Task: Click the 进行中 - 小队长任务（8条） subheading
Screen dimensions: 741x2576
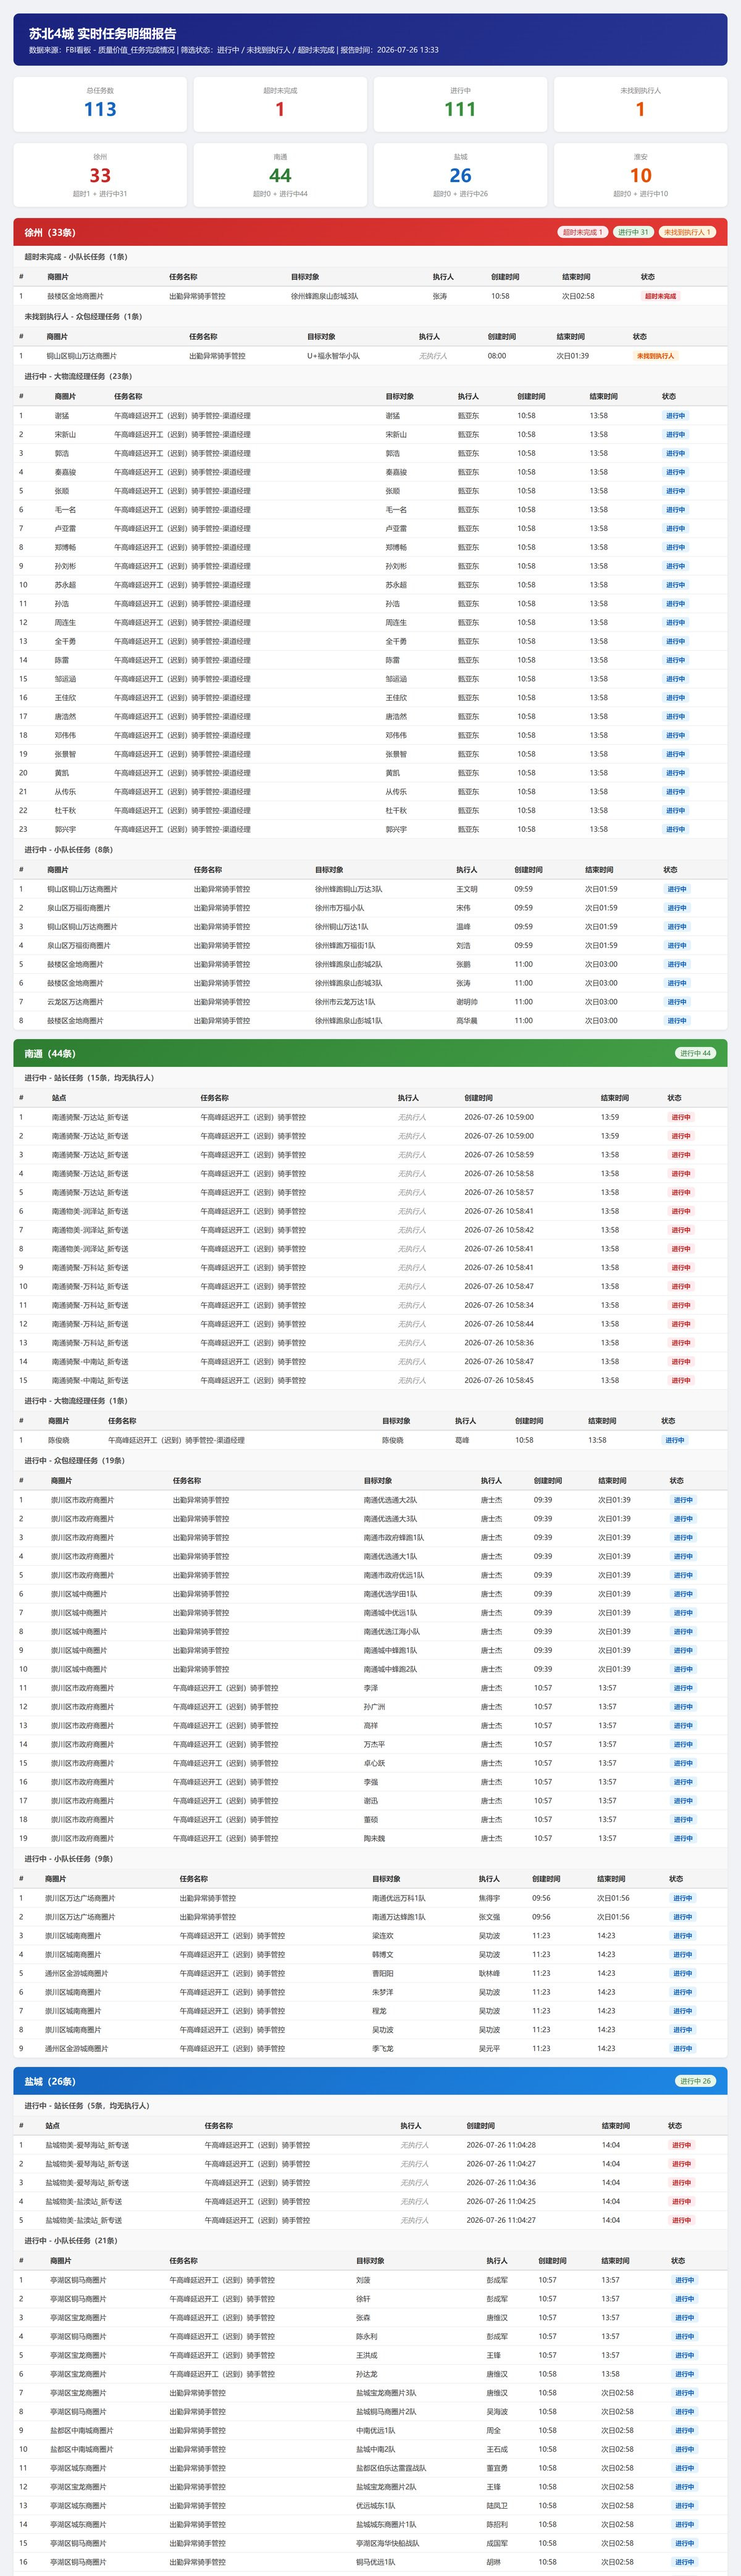Action: coord(69,850)
